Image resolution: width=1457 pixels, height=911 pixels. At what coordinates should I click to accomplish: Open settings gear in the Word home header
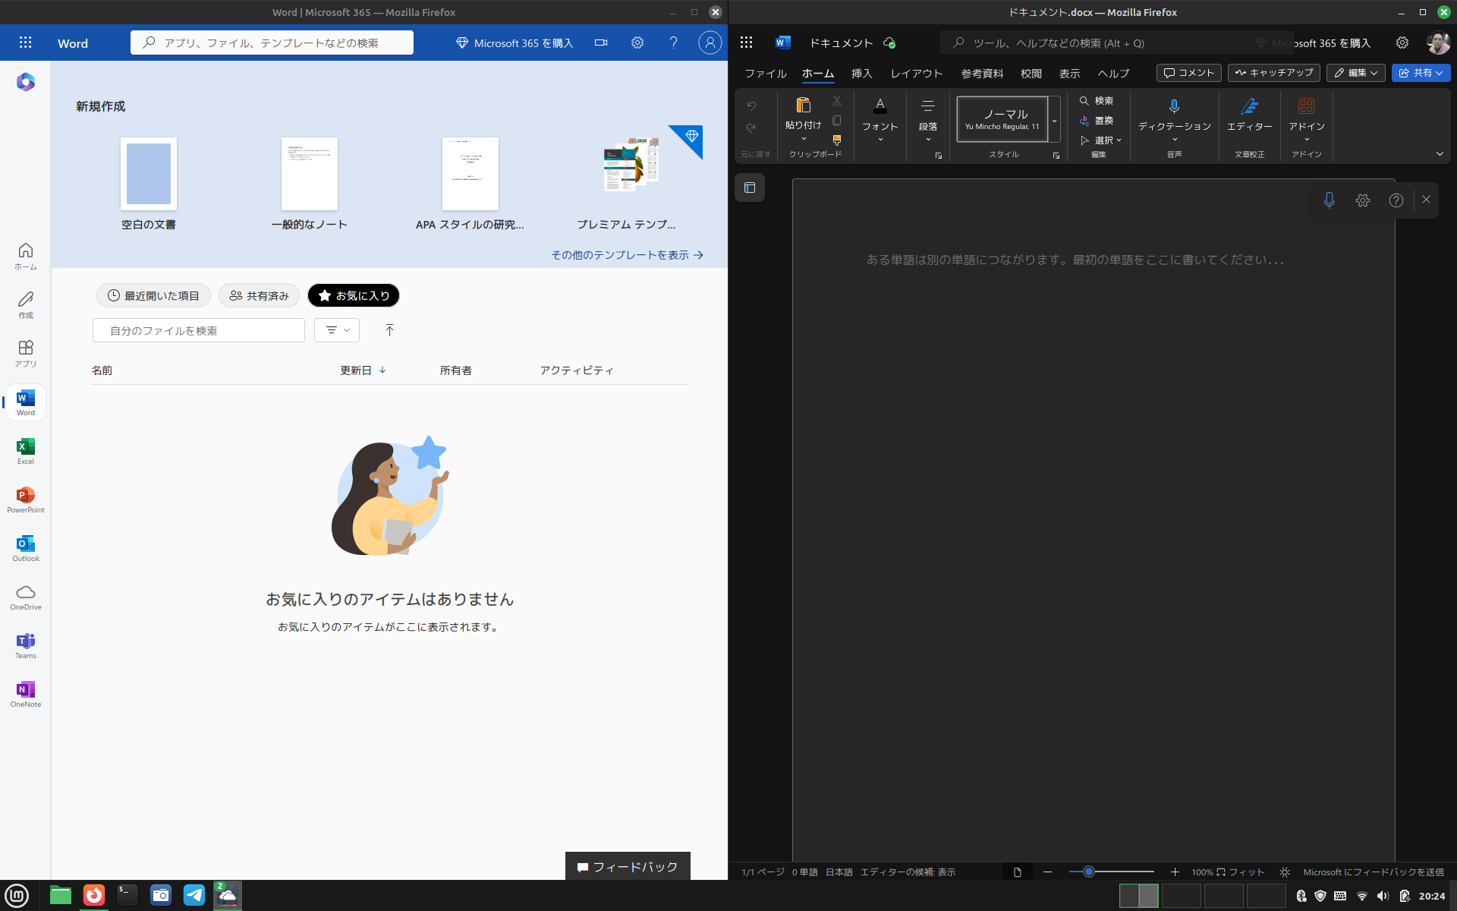637,43
